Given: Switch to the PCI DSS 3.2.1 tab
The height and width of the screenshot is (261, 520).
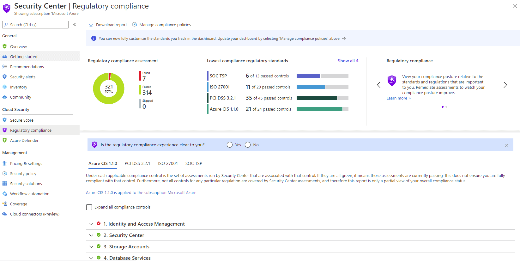Looking at the screenshot, I should [x=137, y=163].
